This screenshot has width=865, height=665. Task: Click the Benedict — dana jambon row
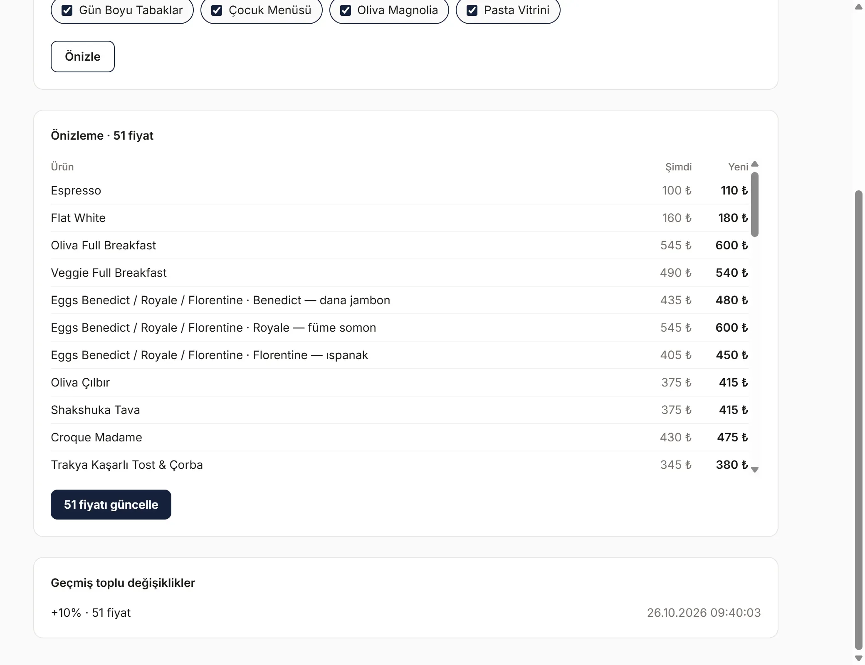point(400,300)
